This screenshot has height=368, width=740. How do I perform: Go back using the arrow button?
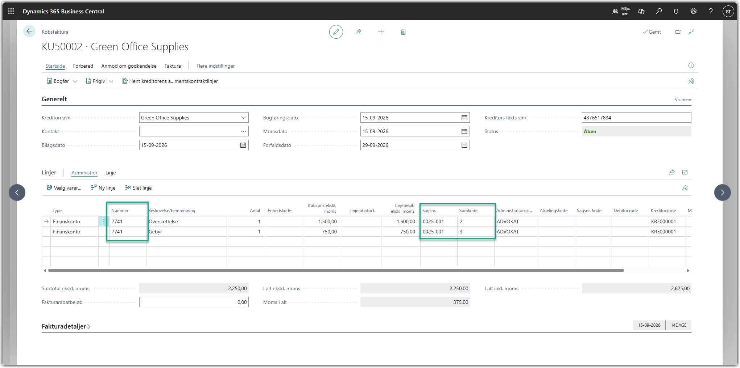coord(29,31)
